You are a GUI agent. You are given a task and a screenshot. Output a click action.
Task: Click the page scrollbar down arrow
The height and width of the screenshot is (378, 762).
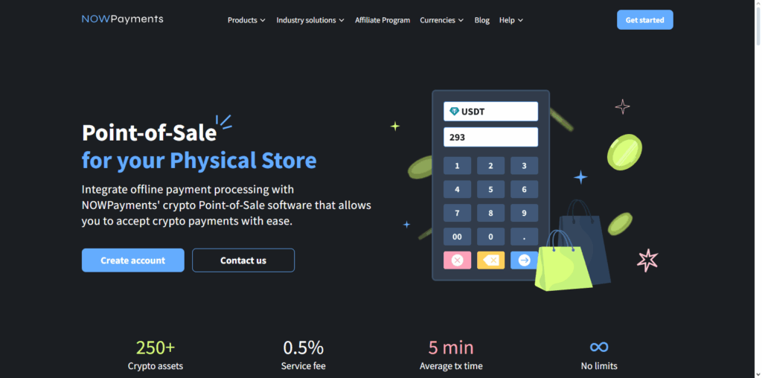(x=758, y=374)
